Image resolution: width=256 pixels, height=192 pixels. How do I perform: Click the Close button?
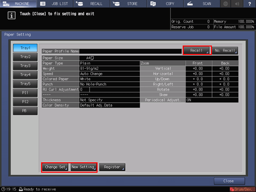229,181
